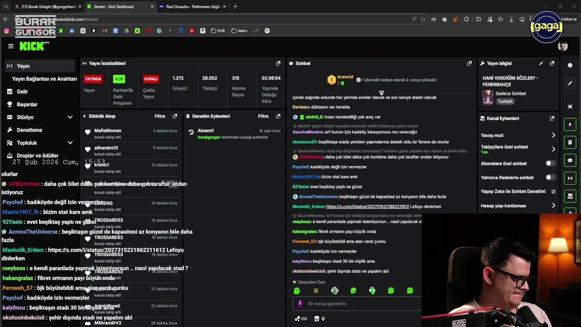
Task: Pop out the Kanal Eylemleri panel
Action: [552, 119]
